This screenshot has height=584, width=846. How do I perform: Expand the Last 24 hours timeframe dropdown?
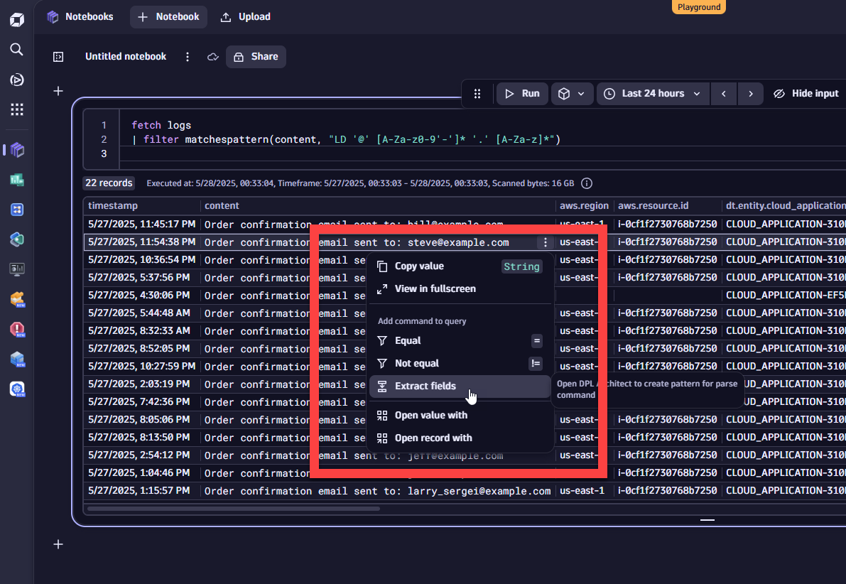[653, 94]
